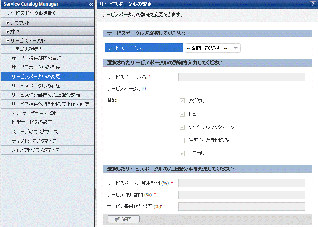Screen dimensions: 318x227
Task: Toggle the レビュー checkbox
Action: (x=182, y=114)
